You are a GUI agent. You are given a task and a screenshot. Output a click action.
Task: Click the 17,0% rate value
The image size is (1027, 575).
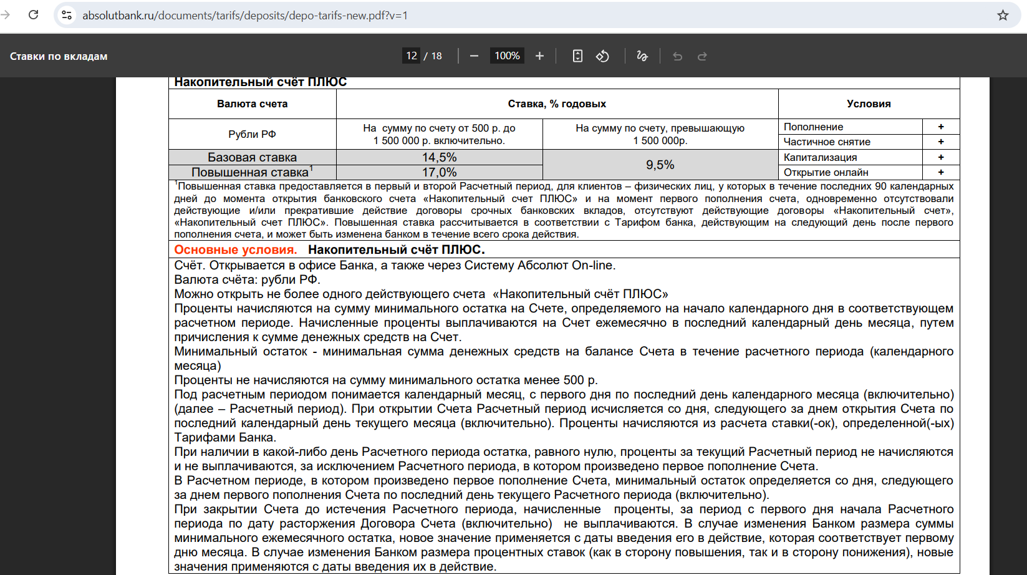(440, 172)
